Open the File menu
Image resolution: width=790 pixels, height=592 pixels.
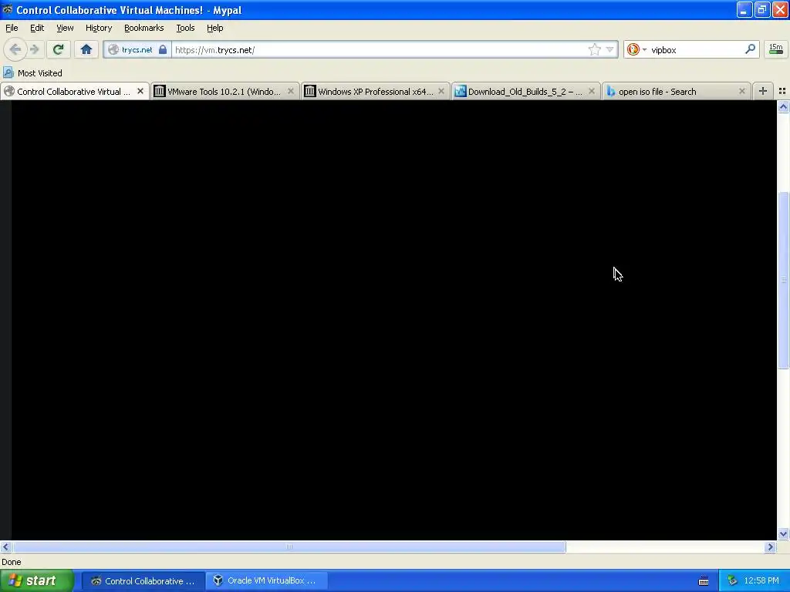[x=12, y=28]
